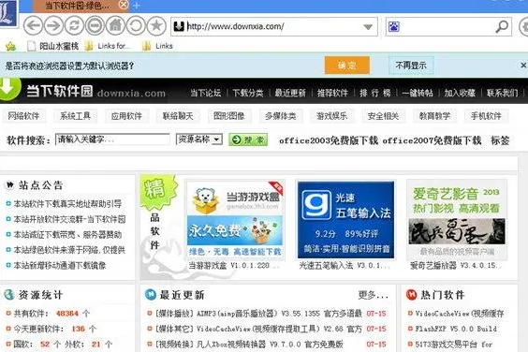Expand the 资源名称 search type dropdown
This screenshot has height=352, width=528.
(x=199, y=139)
